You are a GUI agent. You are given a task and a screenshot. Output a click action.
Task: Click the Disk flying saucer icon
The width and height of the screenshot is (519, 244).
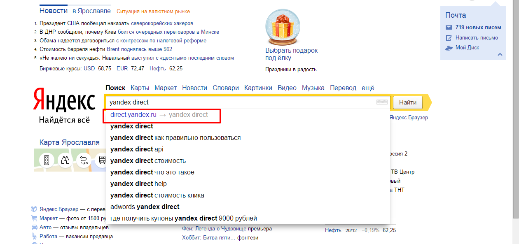point(449,48)
